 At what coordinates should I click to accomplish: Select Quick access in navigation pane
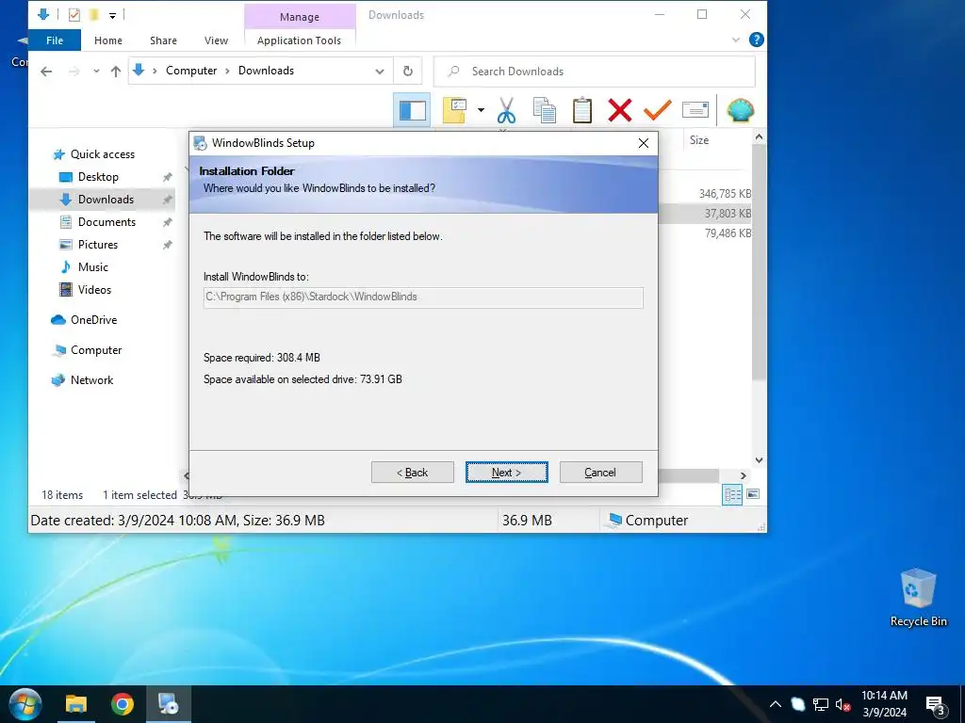coord(102,154)
